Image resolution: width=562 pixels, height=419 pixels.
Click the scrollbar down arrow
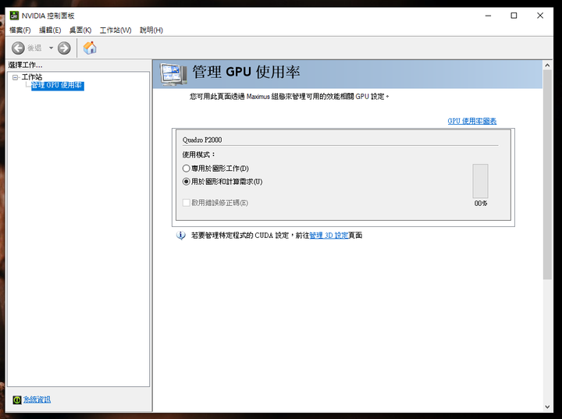coord(547,407)
